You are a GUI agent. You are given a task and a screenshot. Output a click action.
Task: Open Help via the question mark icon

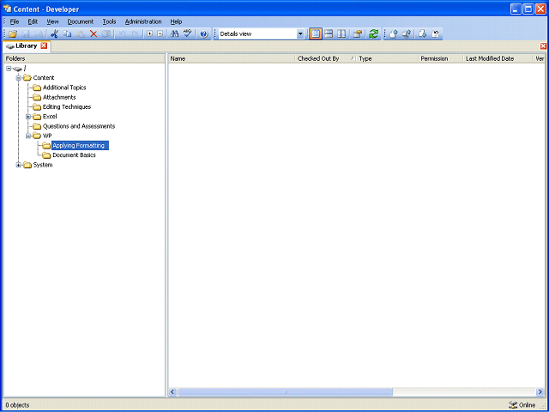(x=204, y=34)
